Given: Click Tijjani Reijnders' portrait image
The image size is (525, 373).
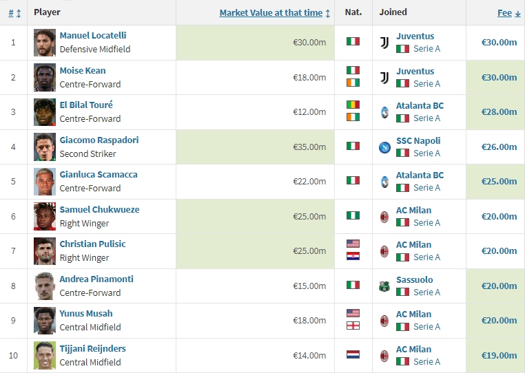Looking at the screenshot, I should pos(45,355).
